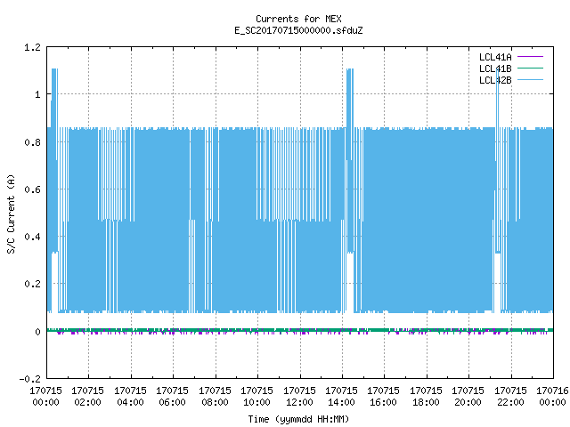Image resolution: width=570 pixels, height=427 pixels.
Task: Click the y-axis tick value 1
Action: [37, 95]
